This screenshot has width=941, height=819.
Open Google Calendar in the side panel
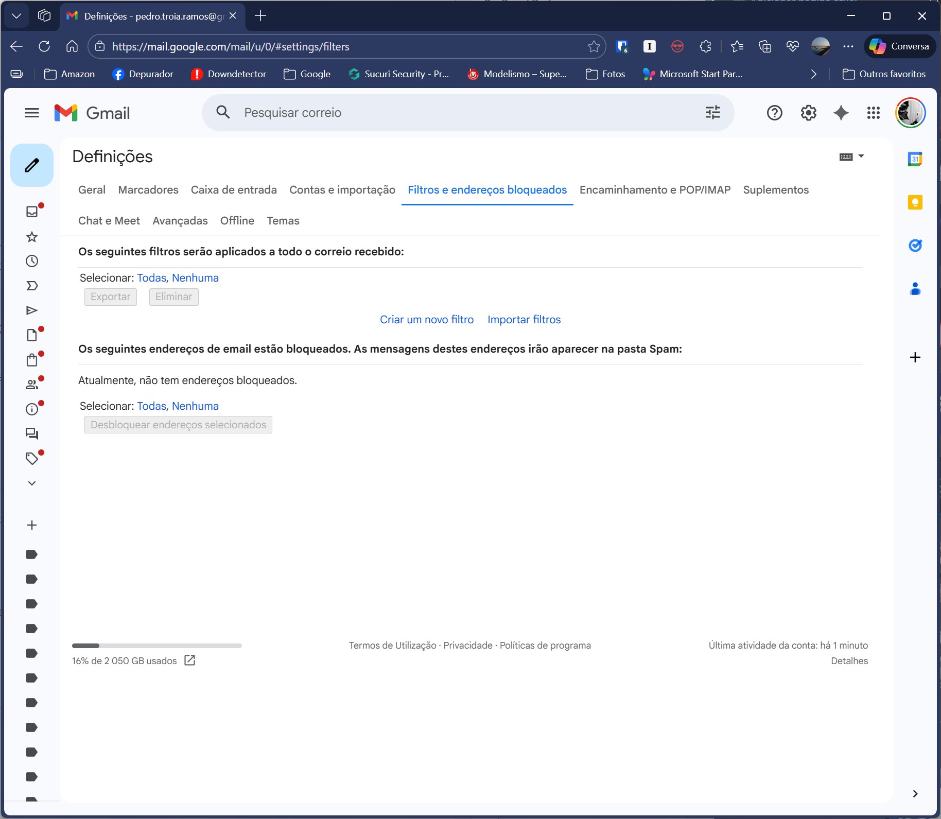[x=916, y=159]
